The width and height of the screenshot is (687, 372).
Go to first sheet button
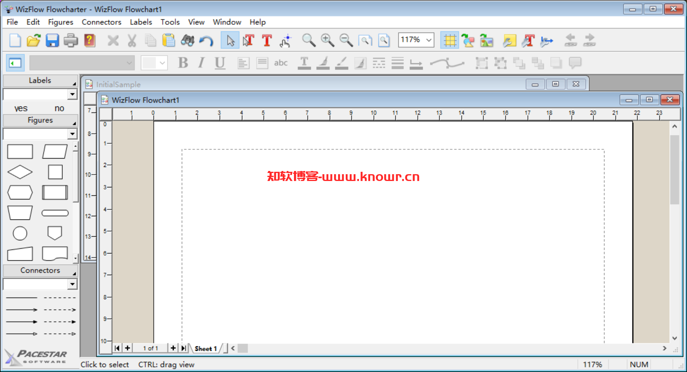tap(117, 348)
